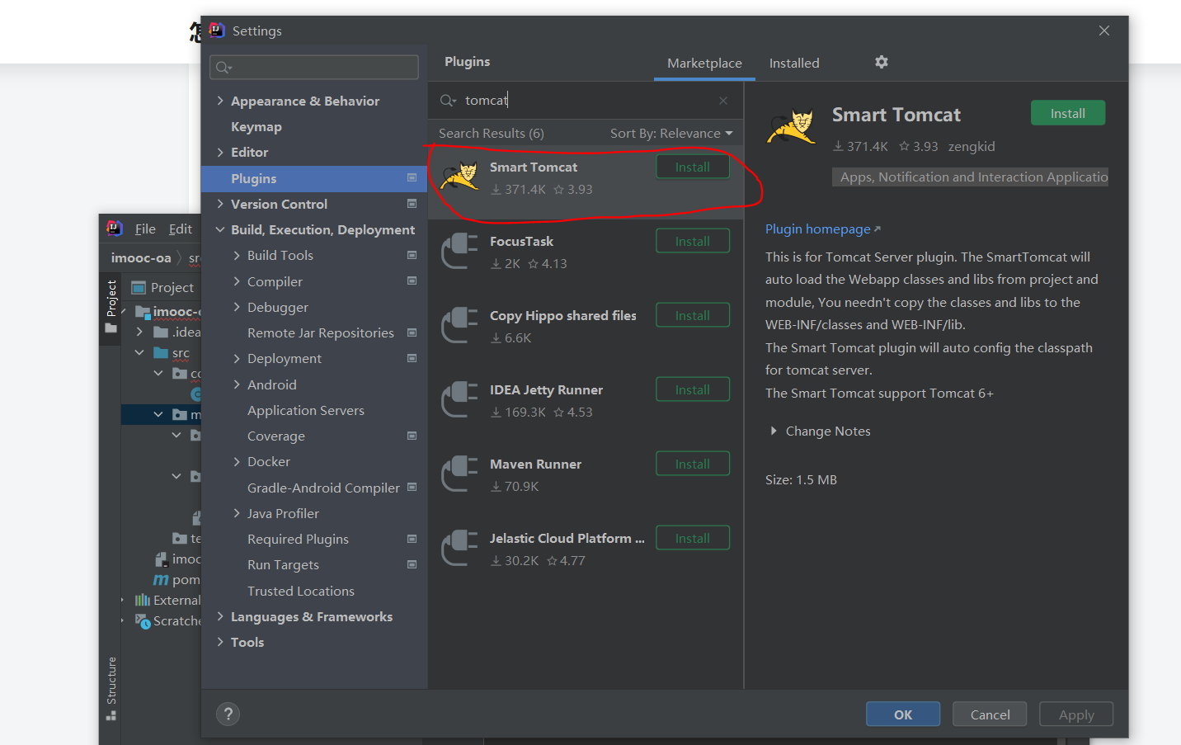Expand the Debugger subsection
Image resolution: width=1181 pixels, height=745 pixels.
pos(237,307)
